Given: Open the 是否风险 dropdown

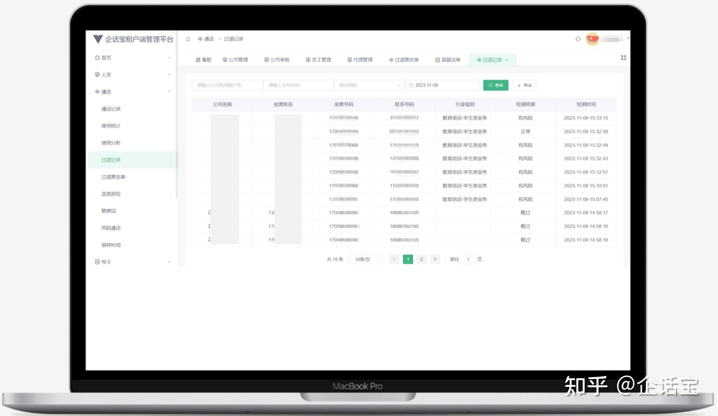Looking at the screenshot, I should pos(369,85).
